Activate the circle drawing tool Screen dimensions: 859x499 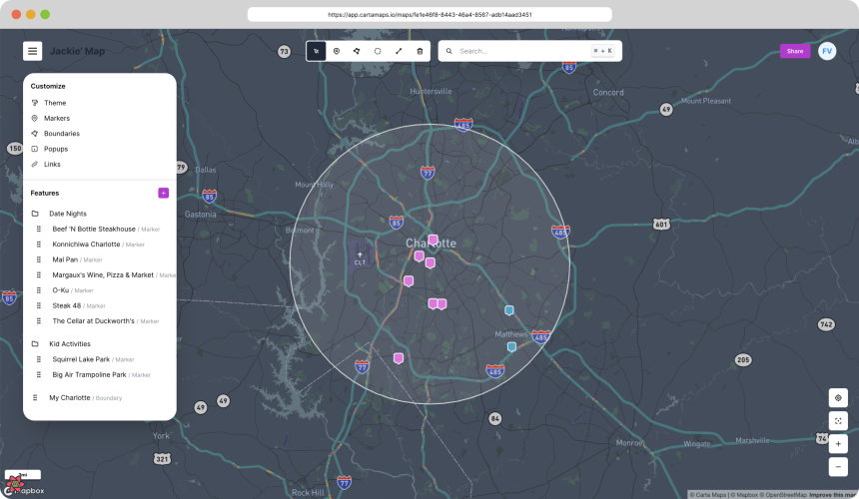pos(378,51)
